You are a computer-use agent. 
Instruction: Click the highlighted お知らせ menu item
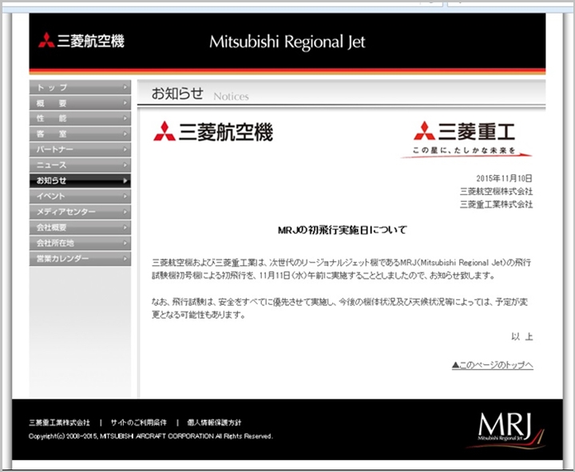tap(80, 180)
